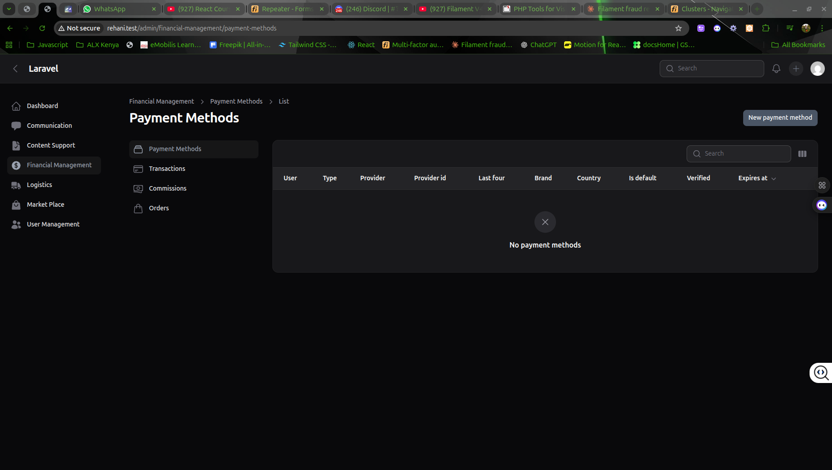
Task: Open User Management in sidebar
Action: coord(54,225)
